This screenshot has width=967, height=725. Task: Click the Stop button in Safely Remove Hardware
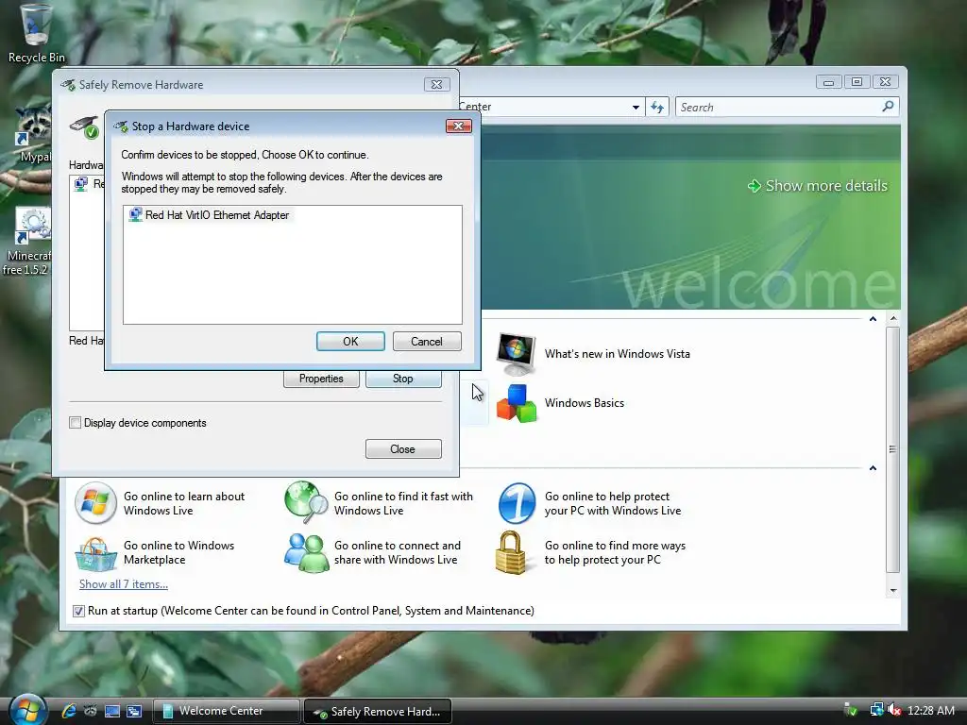(x=403, y=379)
